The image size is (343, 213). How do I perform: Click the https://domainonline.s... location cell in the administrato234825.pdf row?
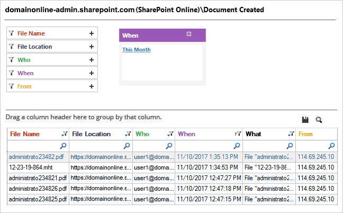coord(101,199)
